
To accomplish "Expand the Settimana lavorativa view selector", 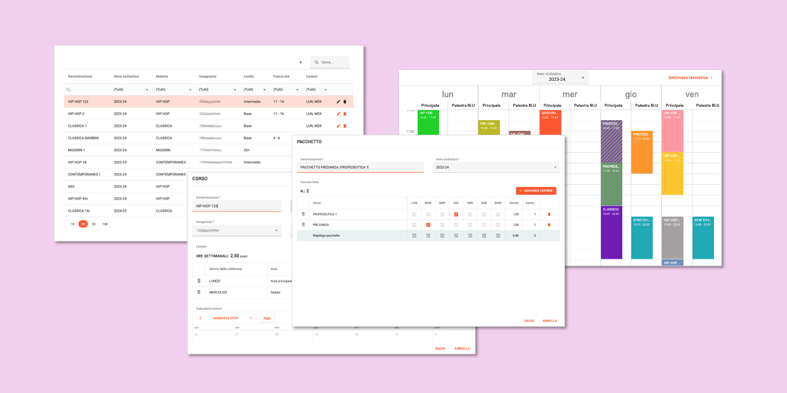I will click(690, 77).
